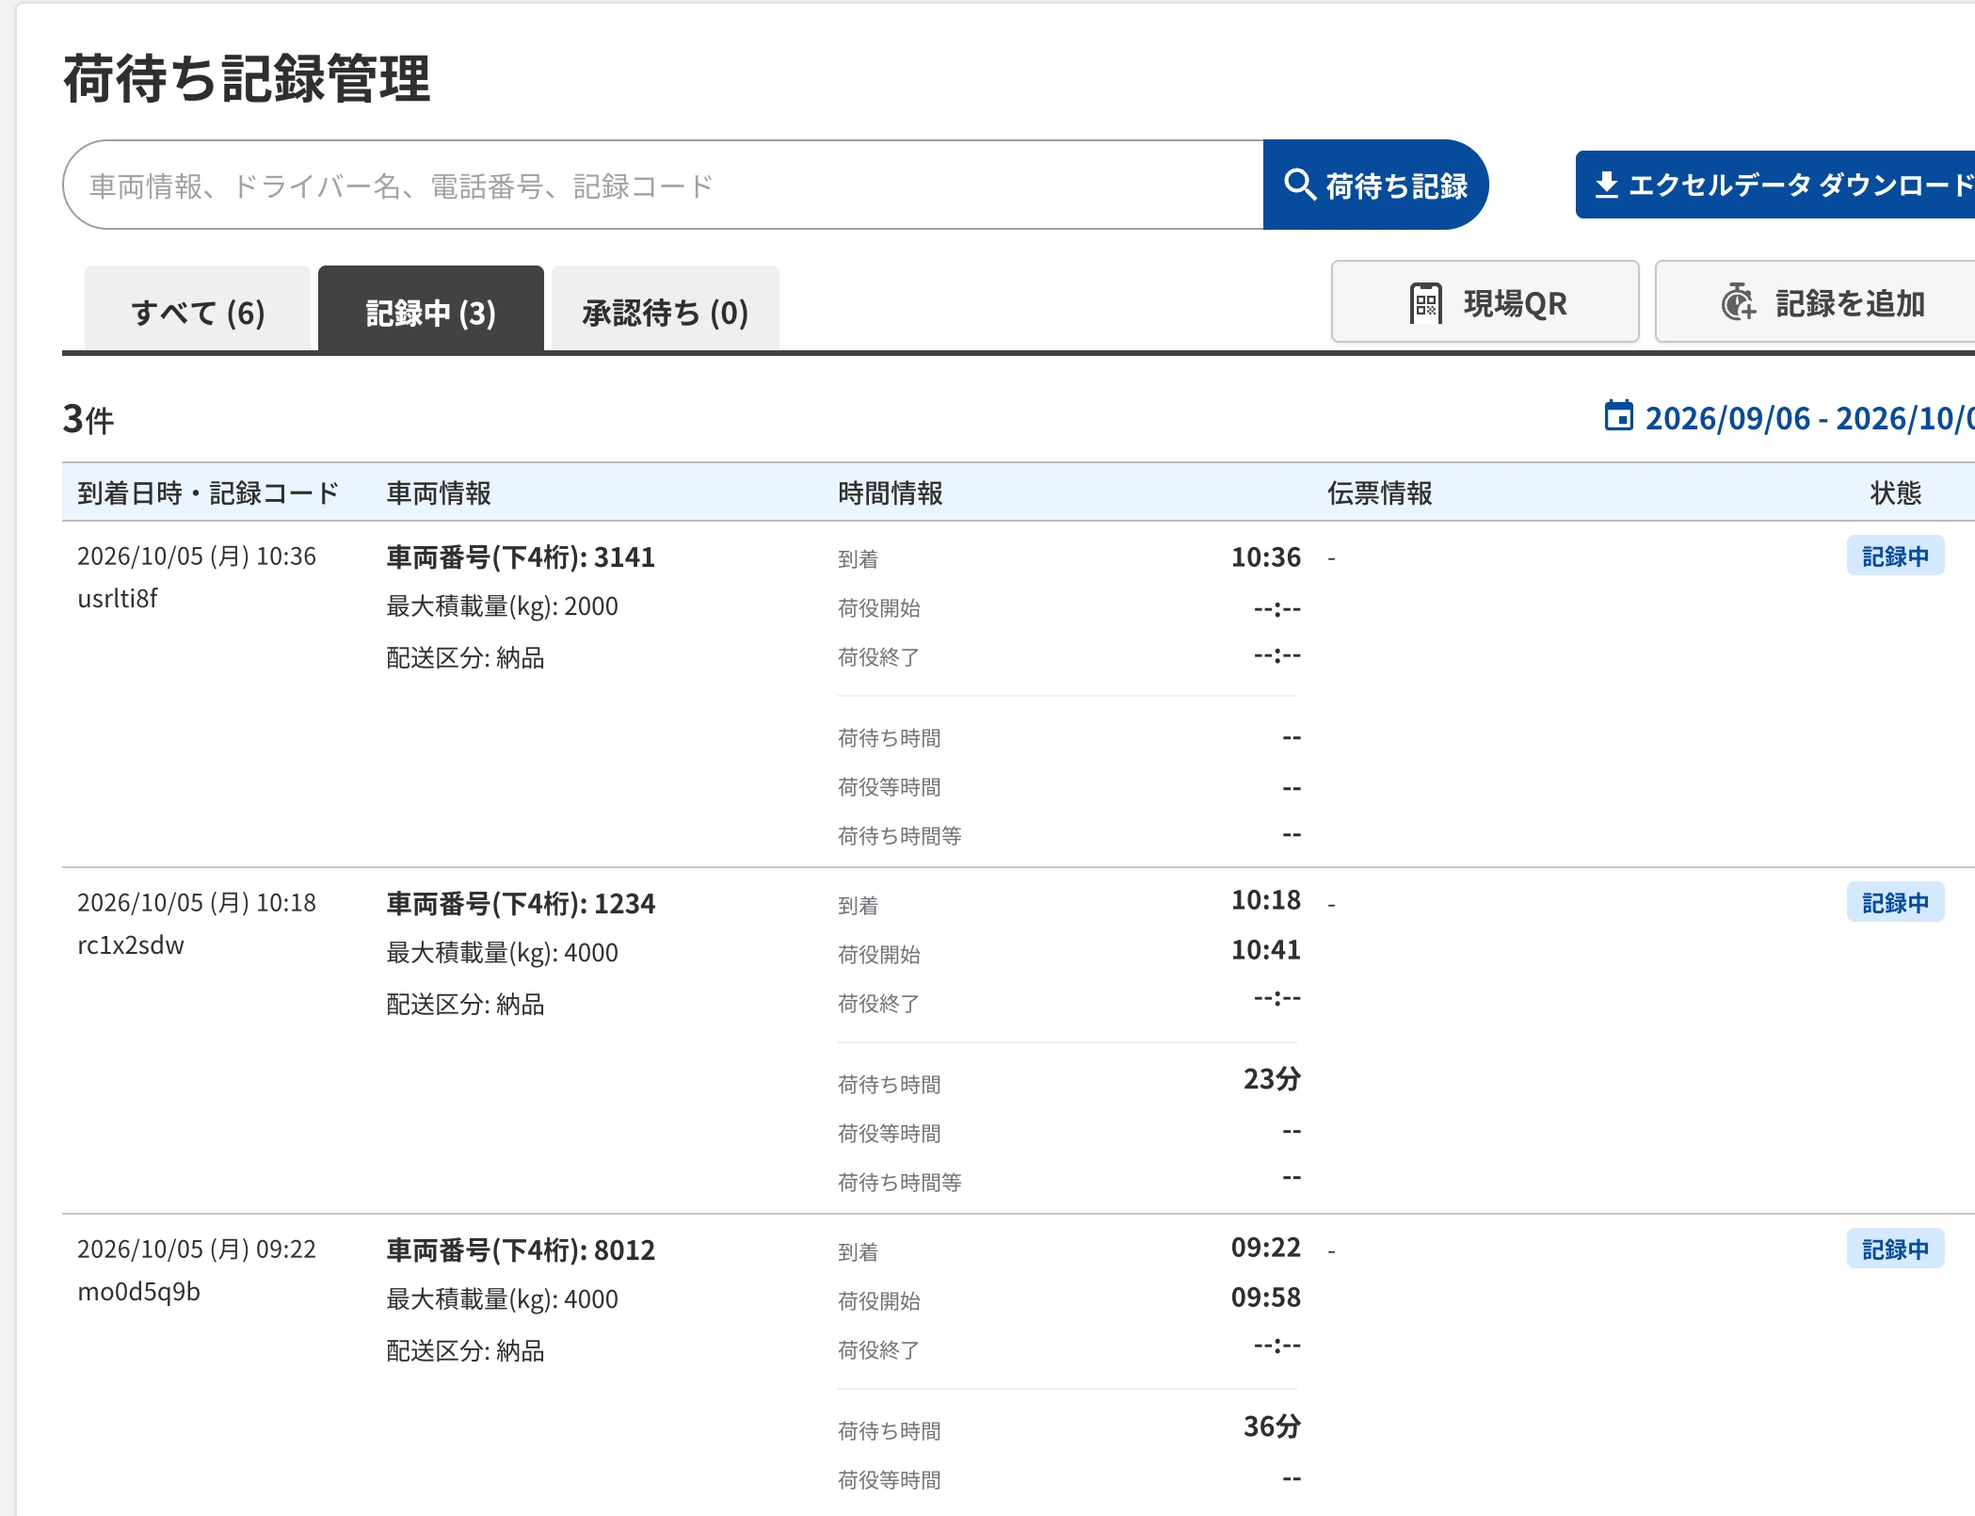
Task: Click the 荷待ち記録管理 page title
Action: [247, 78]
